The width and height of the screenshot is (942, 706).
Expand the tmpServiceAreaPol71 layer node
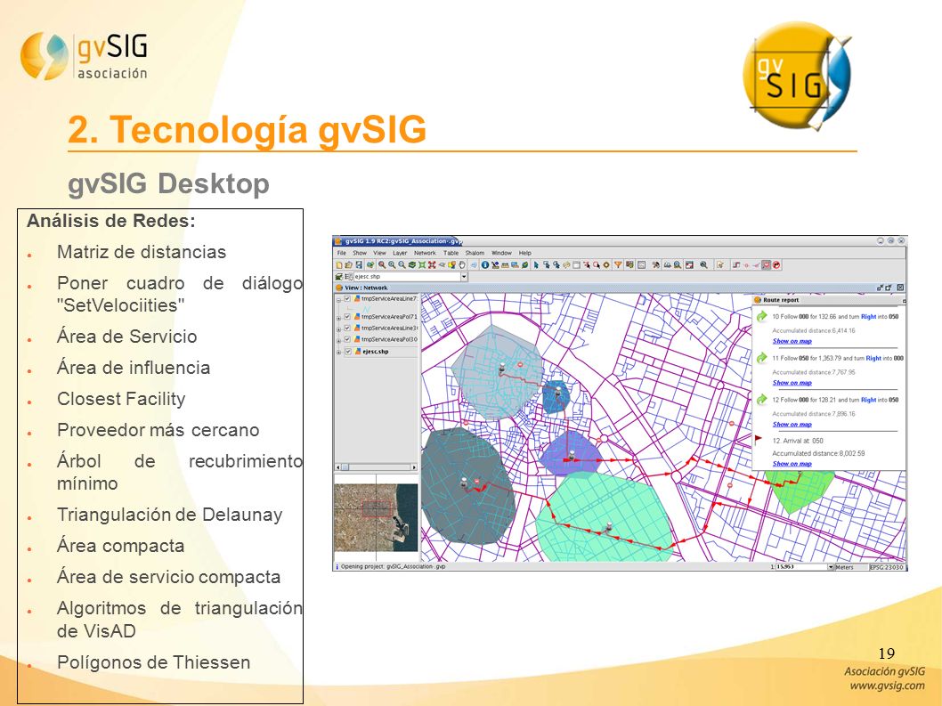point(338,317)
